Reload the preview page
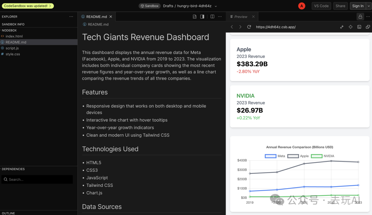 (x=249, y=27)
